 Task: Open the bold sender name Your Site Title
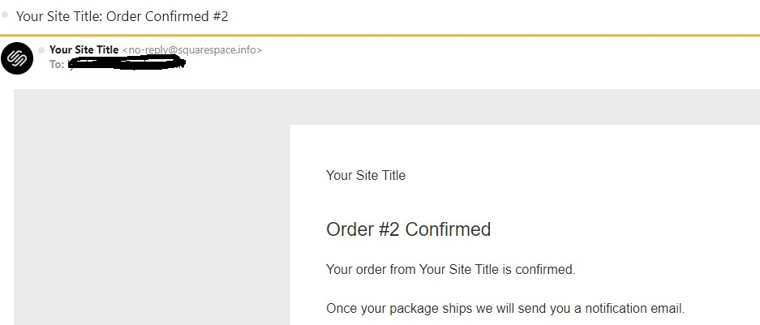84,50
